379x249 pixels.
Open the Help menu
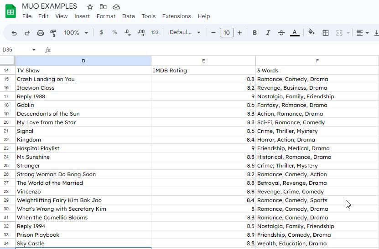point(204,16)
